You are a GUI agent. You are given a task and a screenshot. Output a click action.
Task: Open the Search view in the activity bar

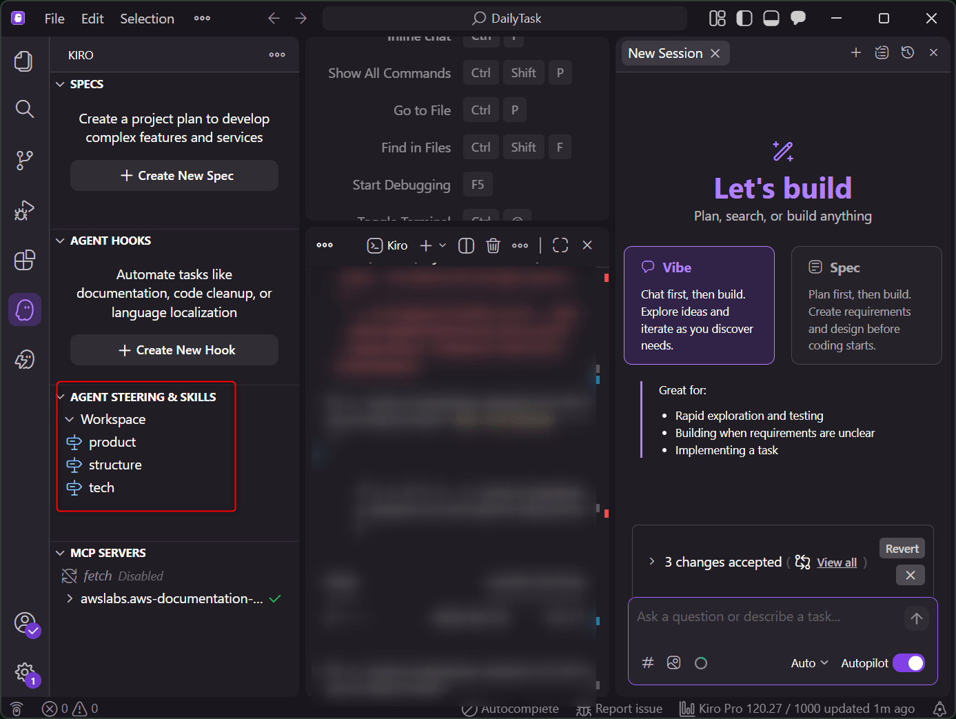24,109
